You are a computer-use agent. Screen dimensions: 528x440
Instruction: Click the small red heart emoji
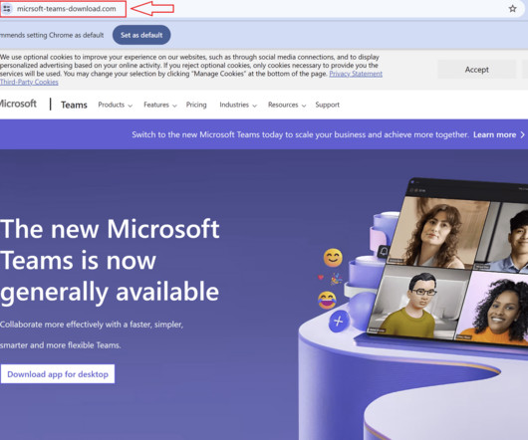click(321, 277)
